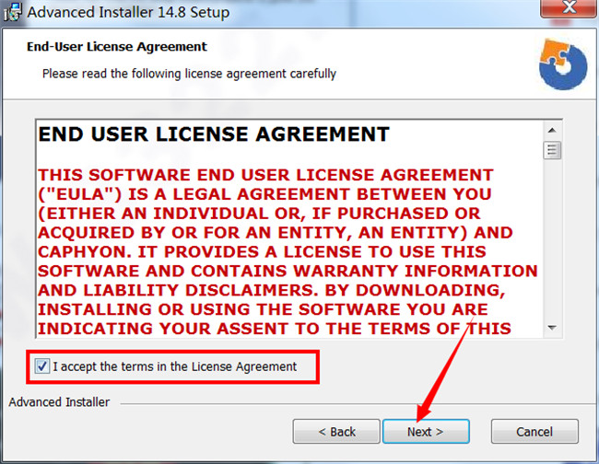Close the setup window with the X button
The height and width of the screenshot is (464, 599).
(569, 7)
